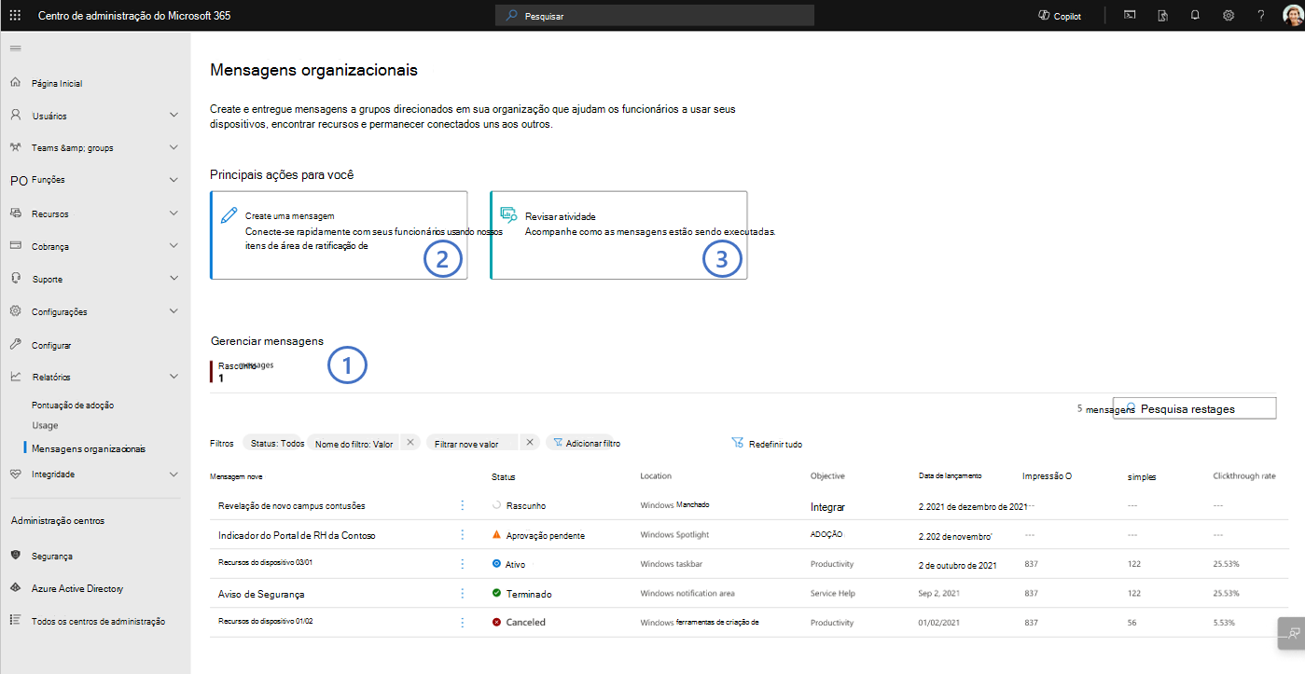Click the help question mark icon
This screenshot has width=1305, height=674.
(1261, 15)
